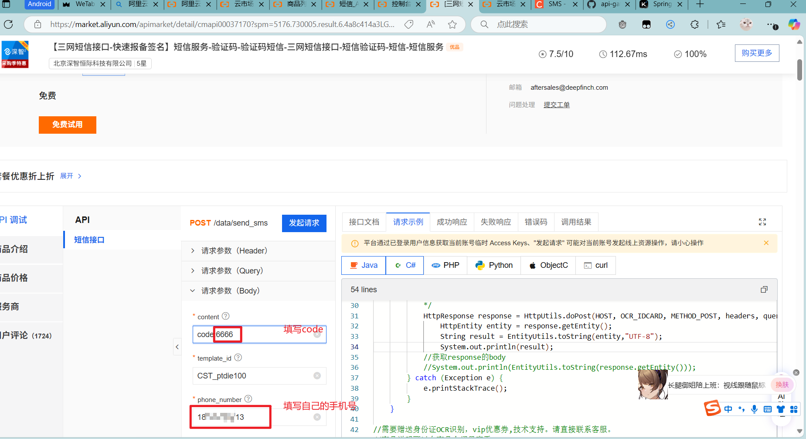The image size is (806, 439).
Task: Copy the 54 lines code snippet
Action: pyautogui.click(x=764, y=290)
